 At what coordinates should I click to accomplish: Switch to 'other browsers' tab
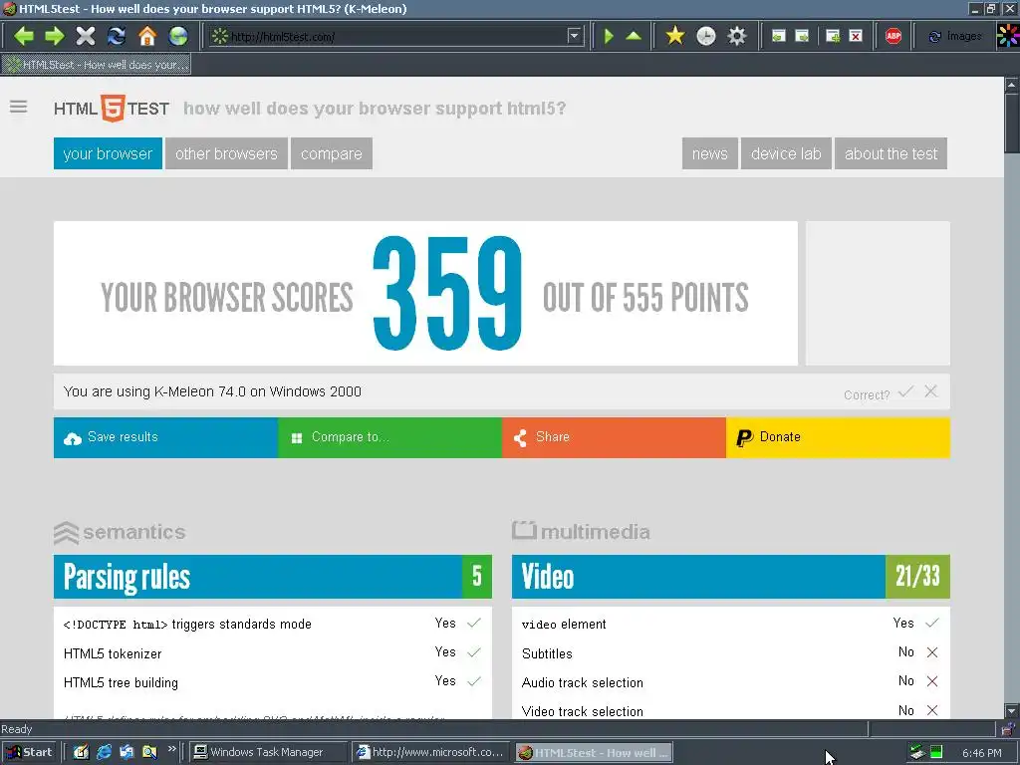point(226,153)
